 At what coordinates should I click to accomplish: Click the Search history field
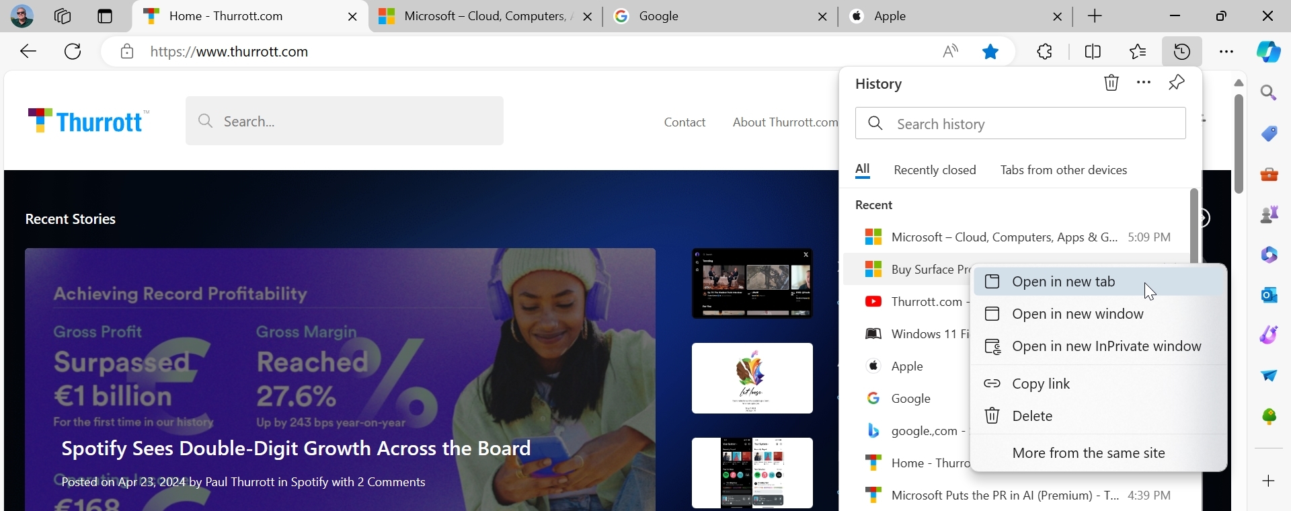pyautogui.click(x=1021, y=124)
